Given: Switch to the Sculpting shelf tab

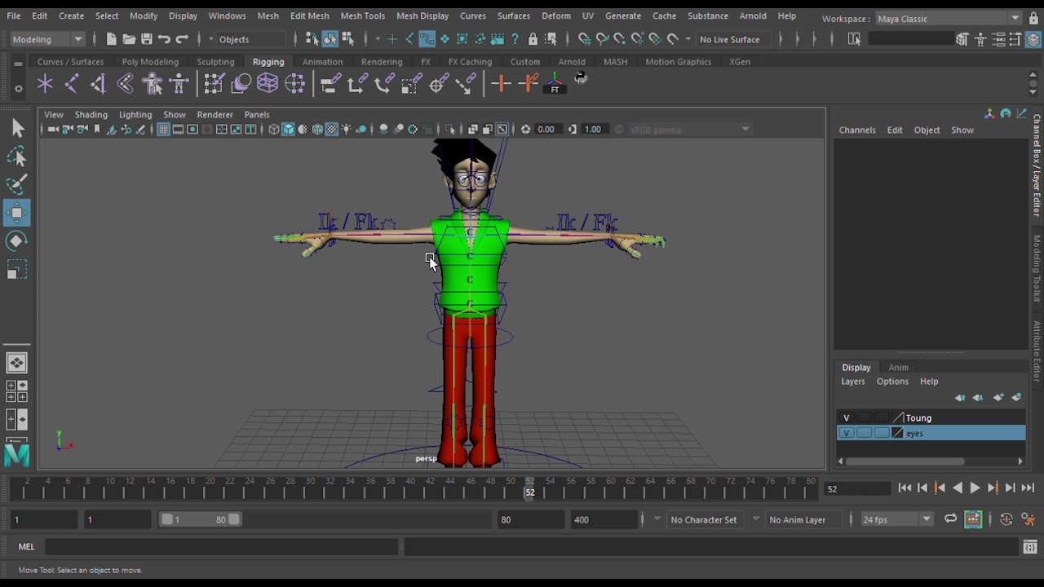Looking at the screenshot, I should click(215, 62).
